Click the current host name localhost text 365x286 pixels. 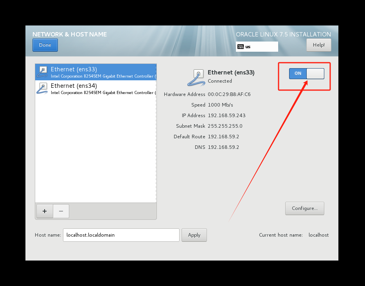click(x=318, y=235)
